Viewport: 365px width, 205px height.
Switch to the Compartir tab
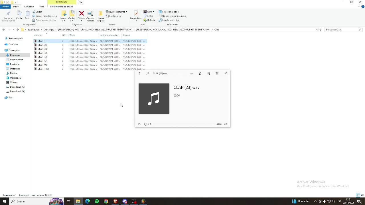coord(29,7)
